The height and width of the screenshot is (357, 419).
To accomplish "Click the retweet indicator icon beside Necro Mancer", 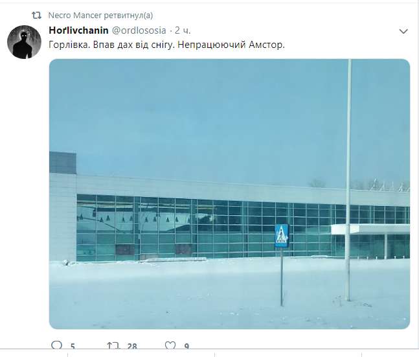I will [x=36, y=16].
